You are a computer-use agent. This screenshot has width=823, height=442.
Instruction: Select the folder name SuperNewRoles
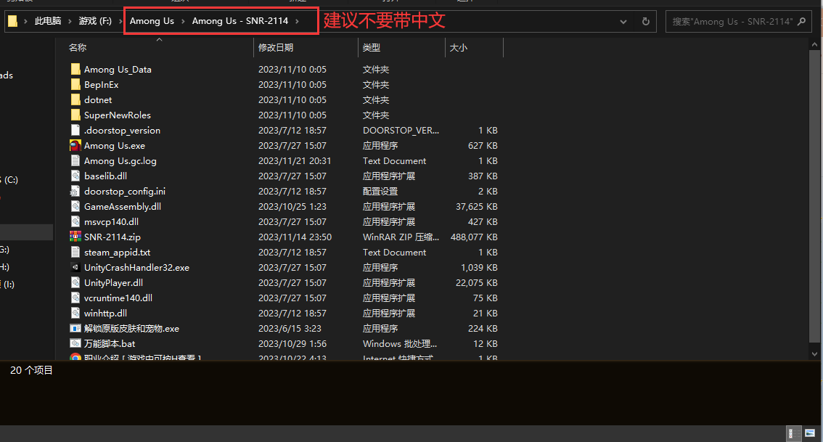click(117, 115)
